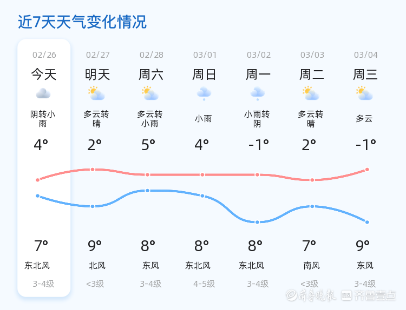
Task: Click the 03/01 date label
Action: [x=205, y=55]
